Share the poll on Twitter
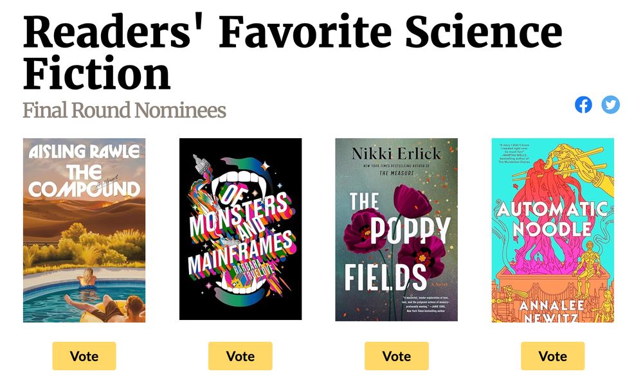Image resolution: width=643 pixels, height=392 pixels. click(x=610, y=103)
